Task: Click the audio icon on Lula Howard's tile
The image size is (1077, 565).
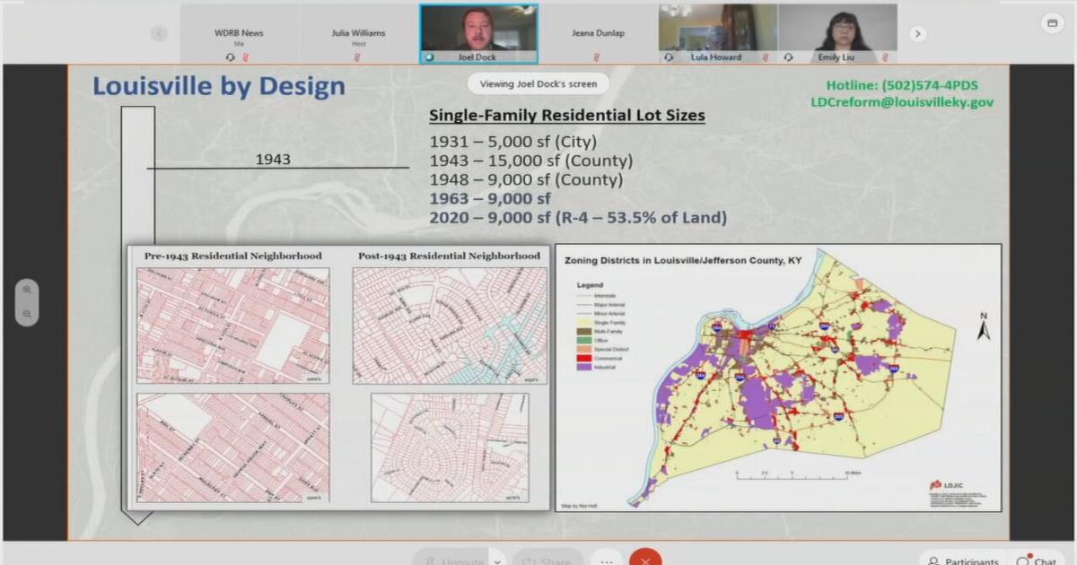Action: pyautogui.click(x=670, y=56)
